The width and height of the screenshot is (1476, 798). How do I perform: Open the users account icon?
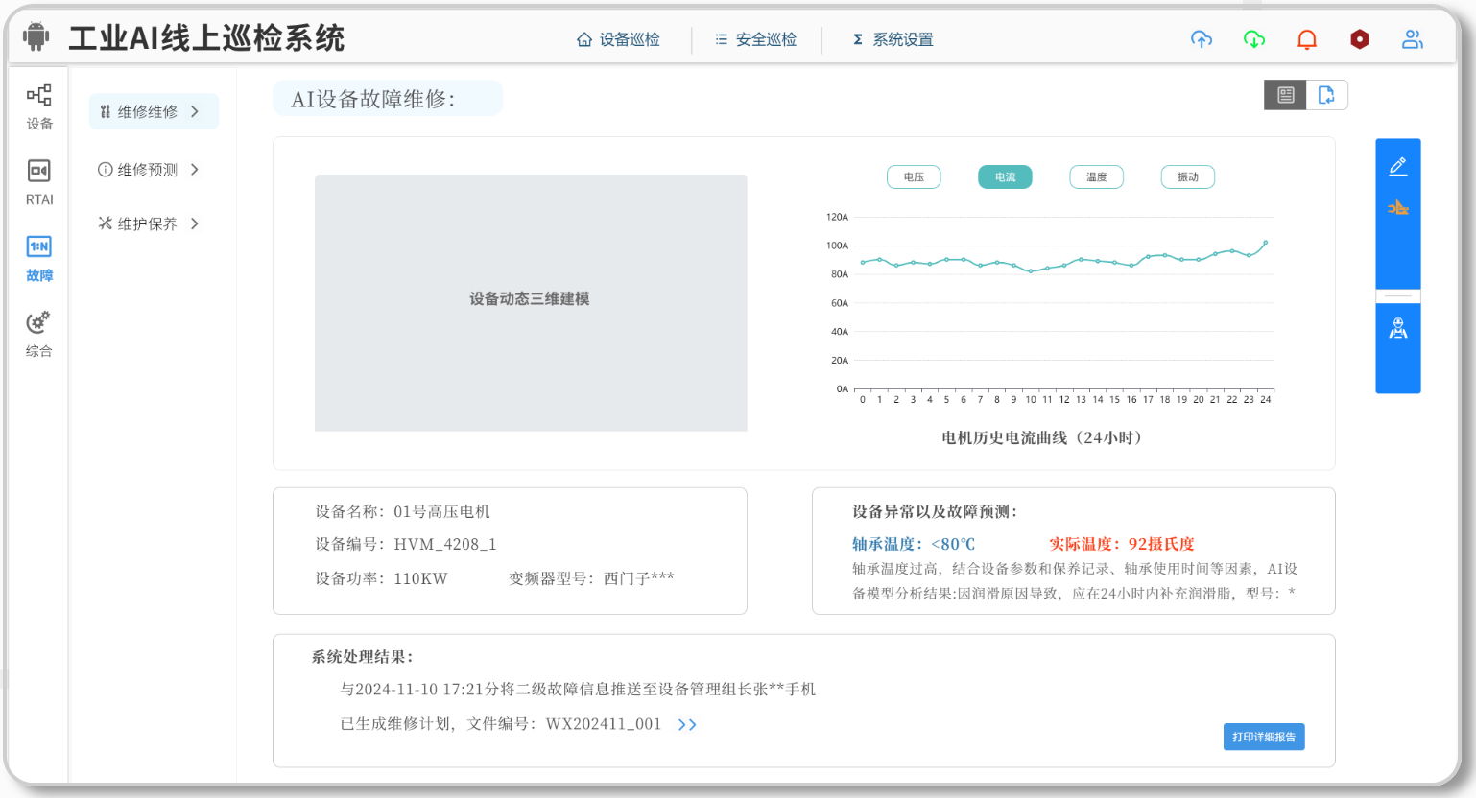point(1412,39)
